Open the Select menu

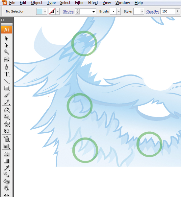point(65,3)
